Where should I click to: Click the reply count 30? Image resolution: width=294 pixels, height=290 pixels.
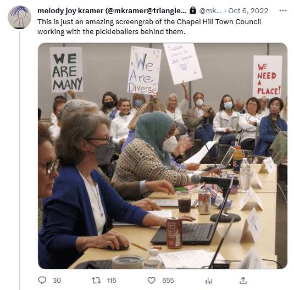[57, 281]
